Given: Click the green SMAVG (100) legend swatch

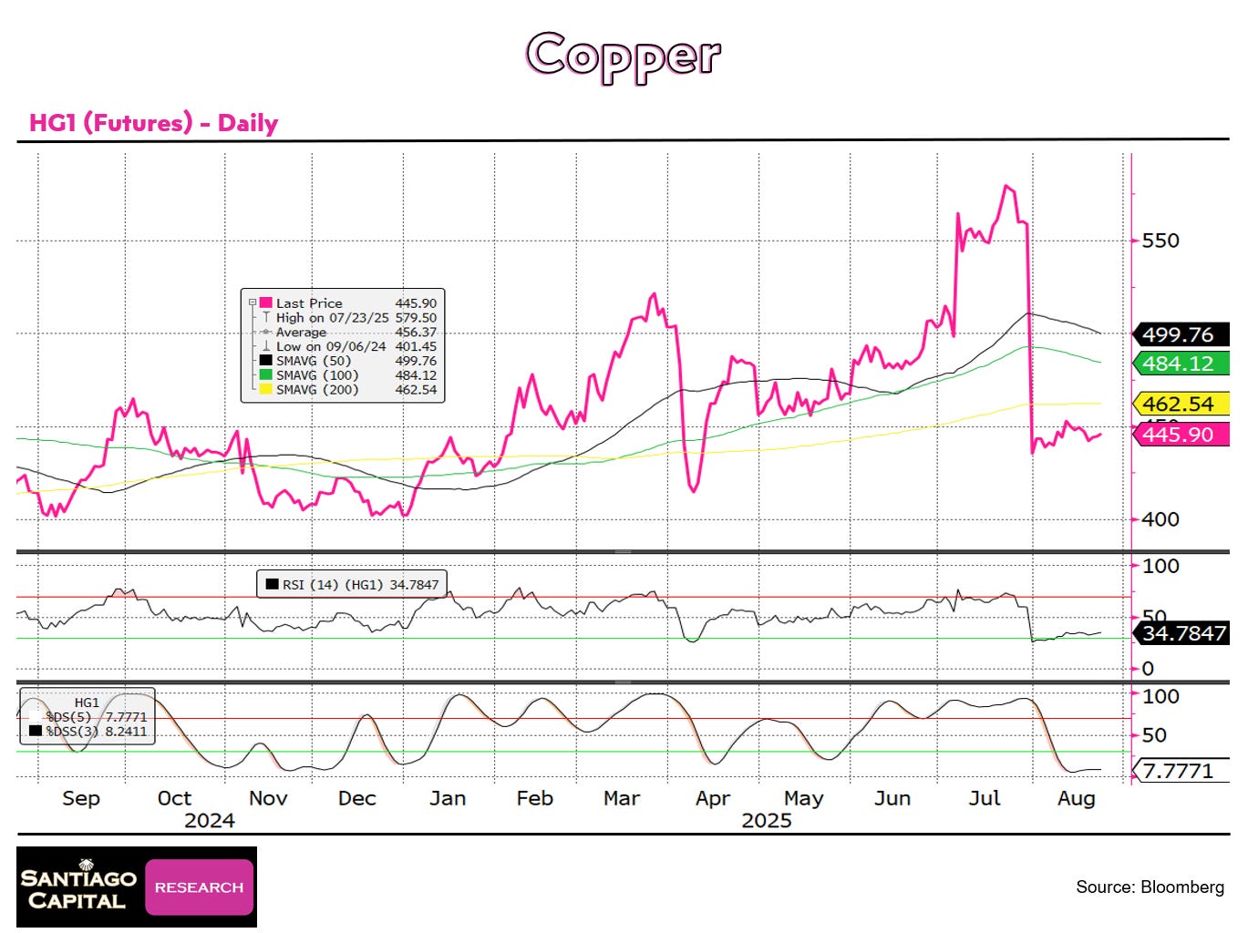Looking at the screenshot, I should coord(266,374).
